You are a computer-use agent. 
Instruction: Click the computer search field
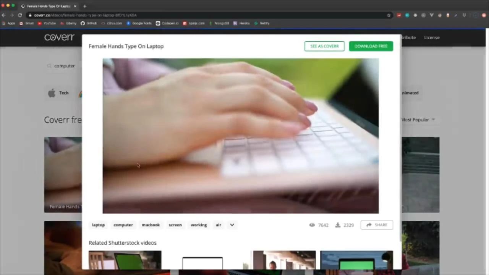65,66
